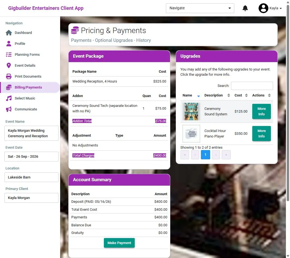Sort upgrades by Description column arrows
Image resolution: width=290 pixels, height=258 pixels.
pos(229,95)
